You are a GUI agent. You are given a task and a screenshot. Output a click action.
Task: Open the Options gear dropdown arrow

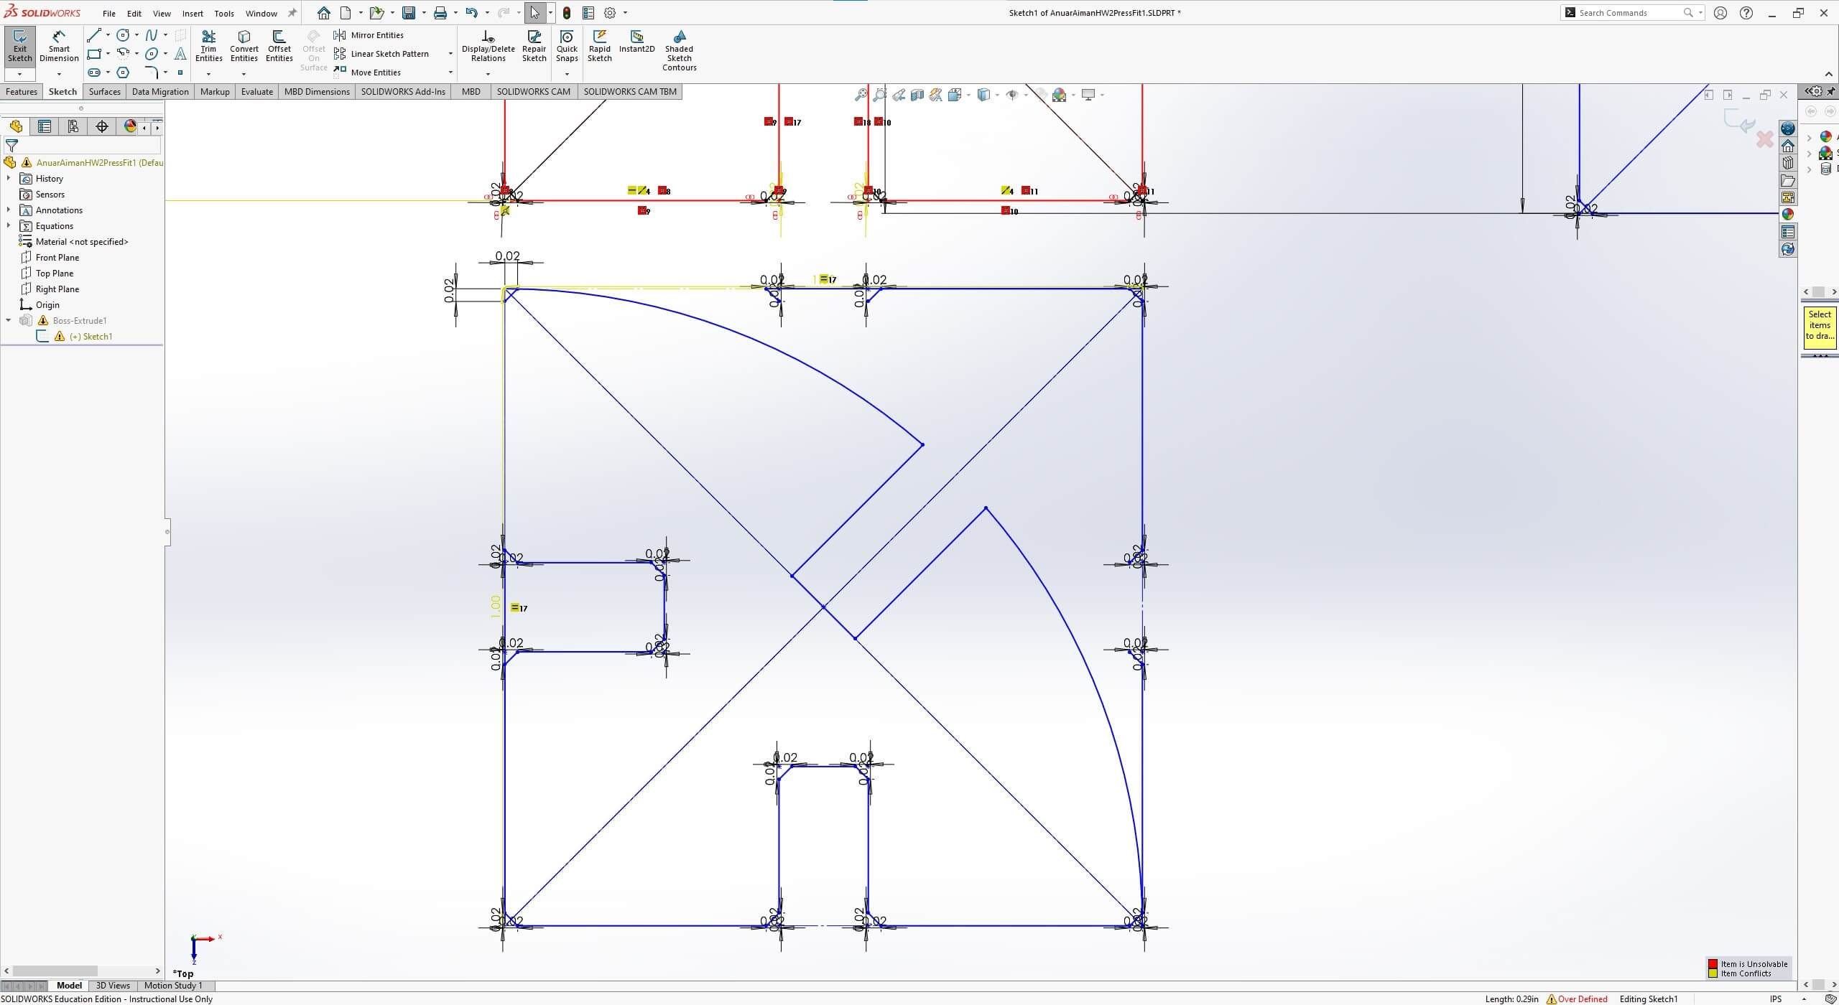pos(625,13)
